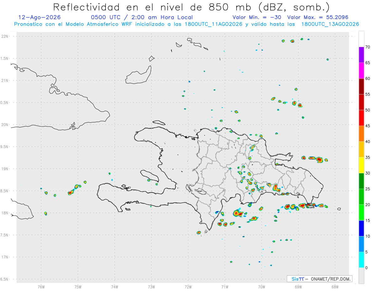Select the bright red 45–50 colorbar segment
This screenshot has width=376, height=291.
click(x=361, y=118)
